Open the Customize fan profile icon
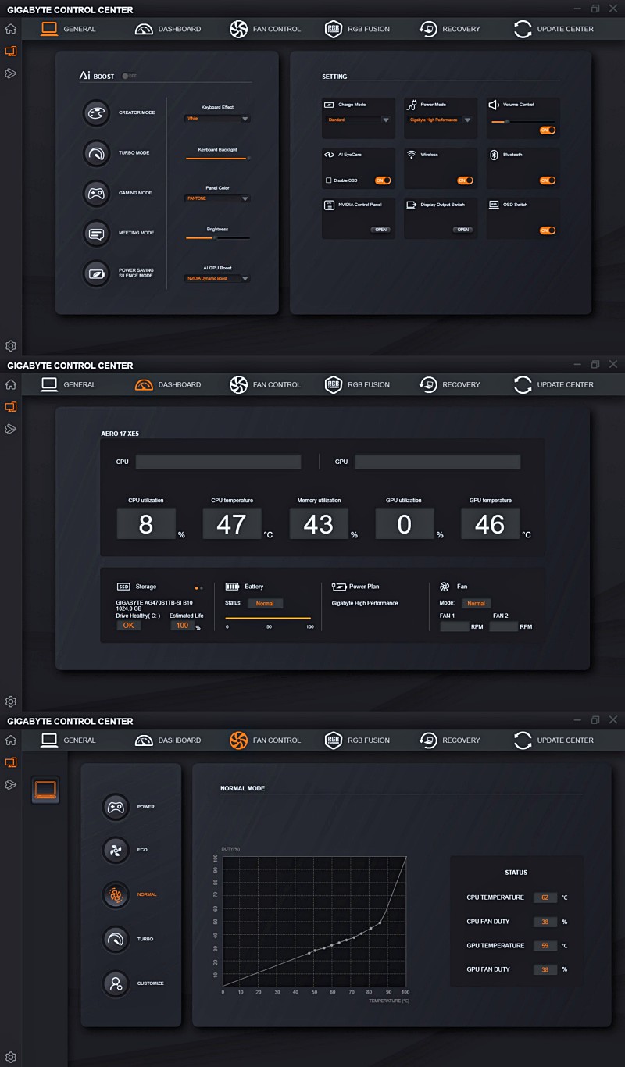Image resolution: width=625 pixels, height=1067 pixels. [116, 983]
